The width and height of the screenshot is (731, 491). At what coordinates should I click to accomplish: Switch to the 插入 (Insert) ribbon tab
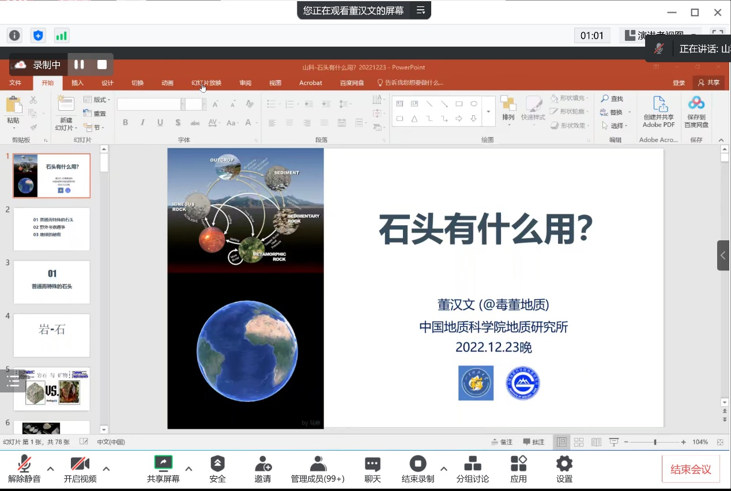coord(77,83)
